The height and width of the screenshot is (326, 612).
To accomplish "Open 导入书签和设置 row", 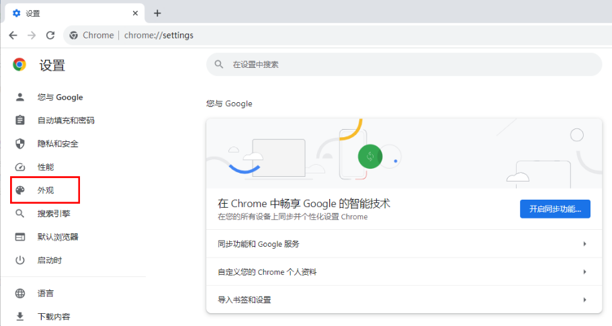I will point(404,300).
